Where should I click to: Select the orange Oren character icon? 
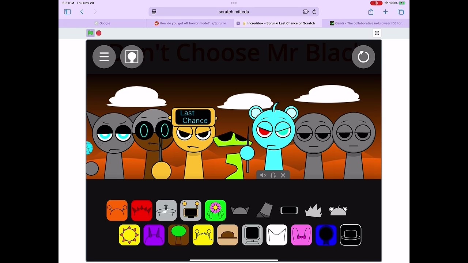pos(117,210)
